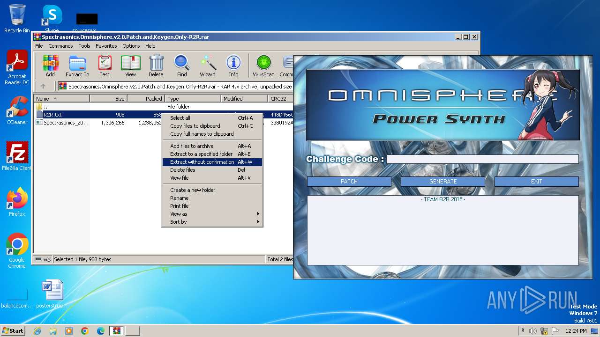Run the VirusScan toolbar icon
The height and width of the screenshot is (337, 600).
pyautogui.click(x=263, y=66)
